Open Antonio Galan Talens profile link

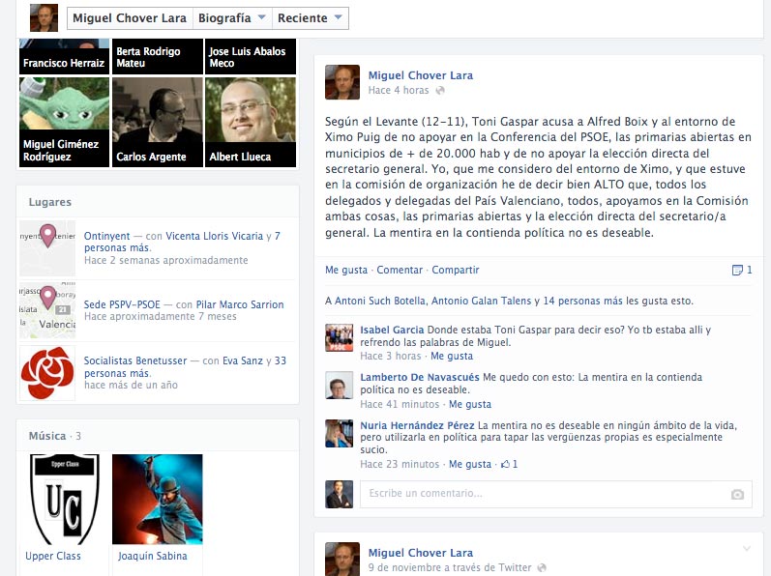[x=481, y=301]
